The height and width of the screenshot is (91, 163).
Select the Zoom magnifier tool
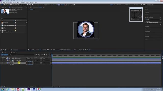point(6,5)
